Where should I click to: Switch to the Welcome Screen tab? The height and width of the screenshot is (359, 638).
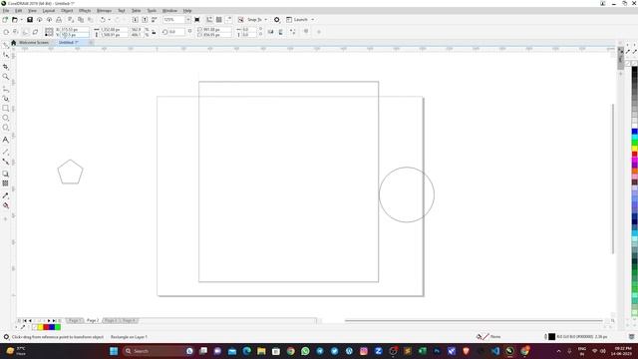pos(33,42)
